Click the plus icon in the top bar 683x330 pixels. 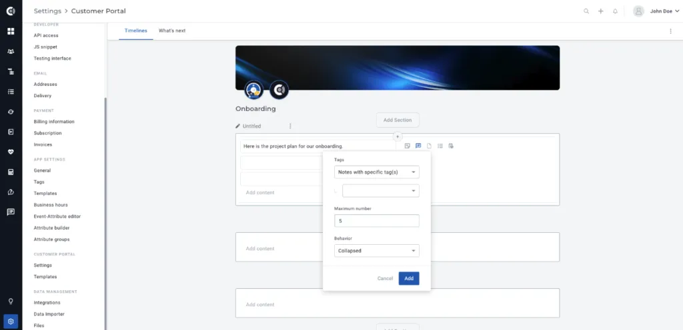tap(601, 11)
